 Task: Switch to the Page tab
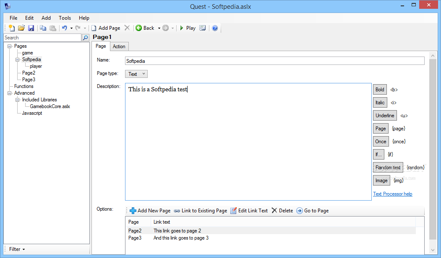[x=101, y=46]
